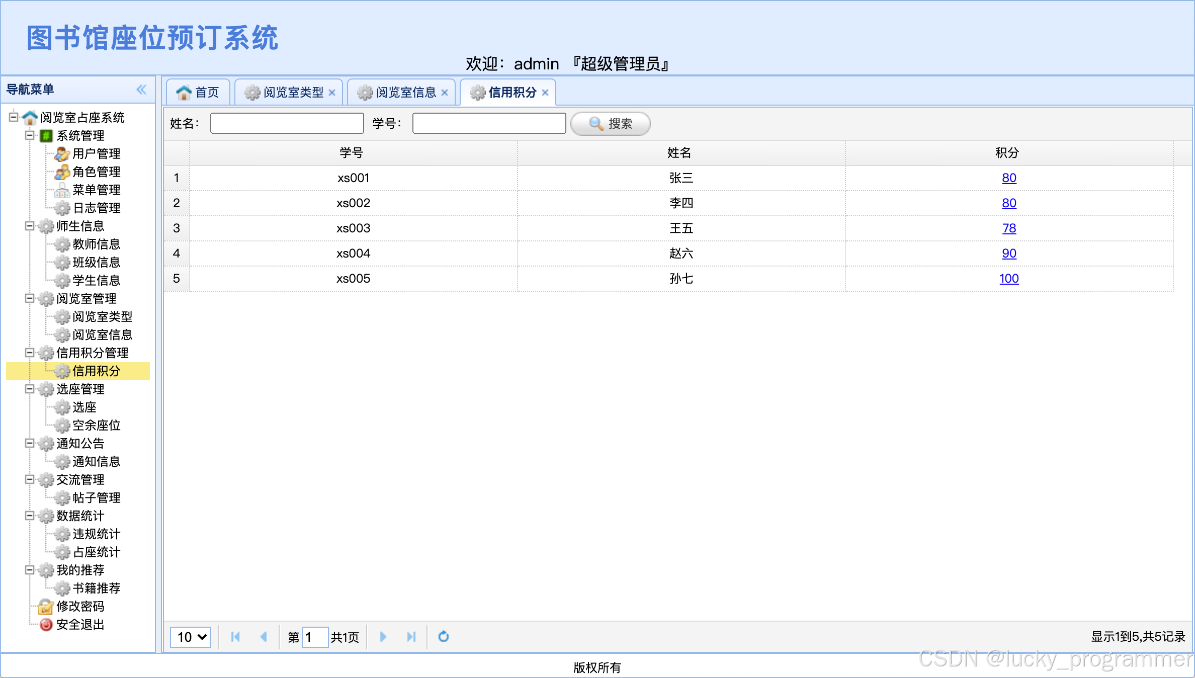Go to next page arrow
Viewport: 1195px width, 678px height.
383,637
